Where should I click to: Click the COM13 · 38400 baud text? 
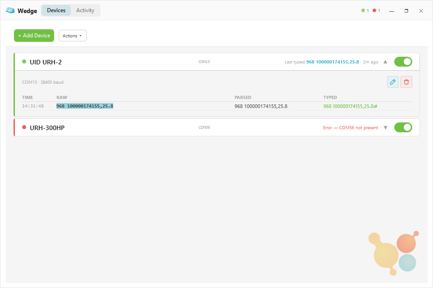(x=43, y=82)
